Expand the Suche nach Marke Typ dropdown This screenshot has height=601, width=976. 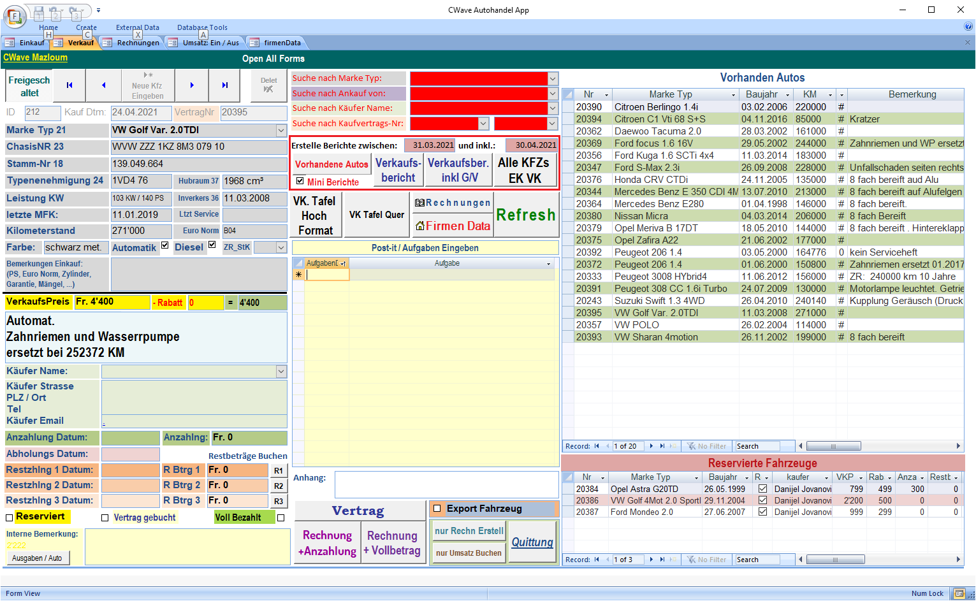pos(553,78)
